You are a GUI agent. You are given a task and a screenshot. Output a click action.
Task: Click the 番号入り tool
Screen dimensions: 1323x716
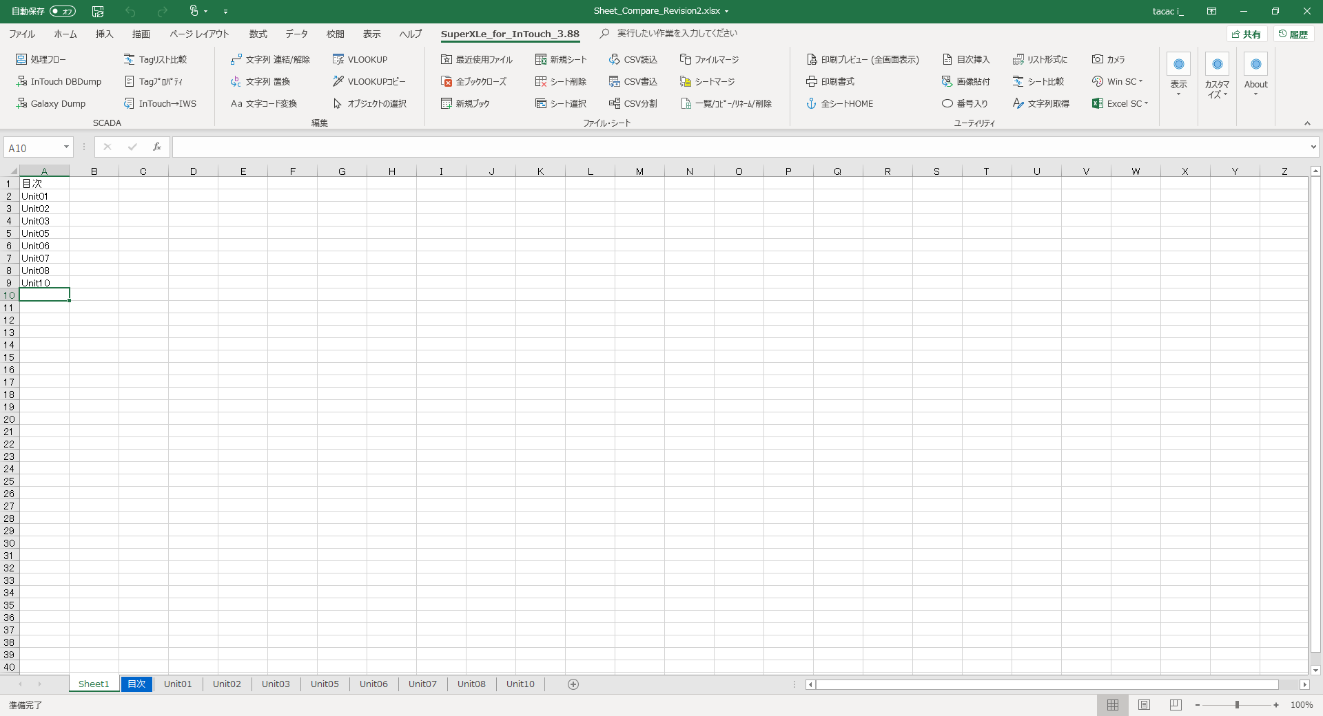[x=965, y=103]
